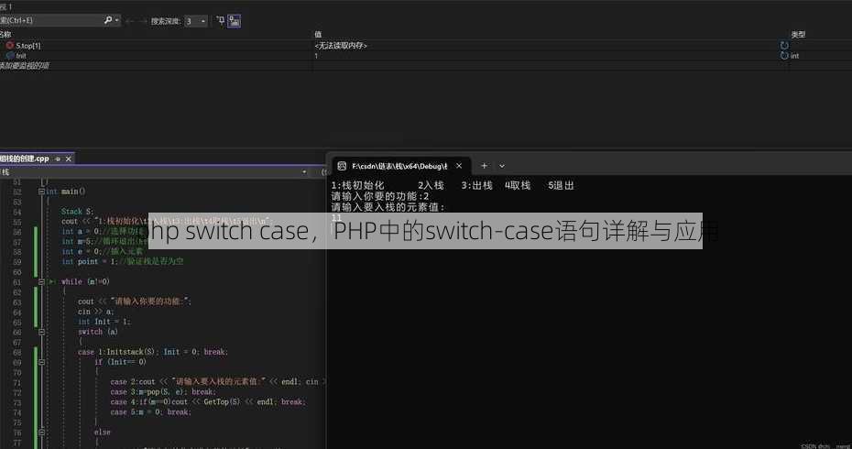The height and width of the screenshot is (449, 852).
Task: Close the .cpp editor tab
Action: [69, 159]
